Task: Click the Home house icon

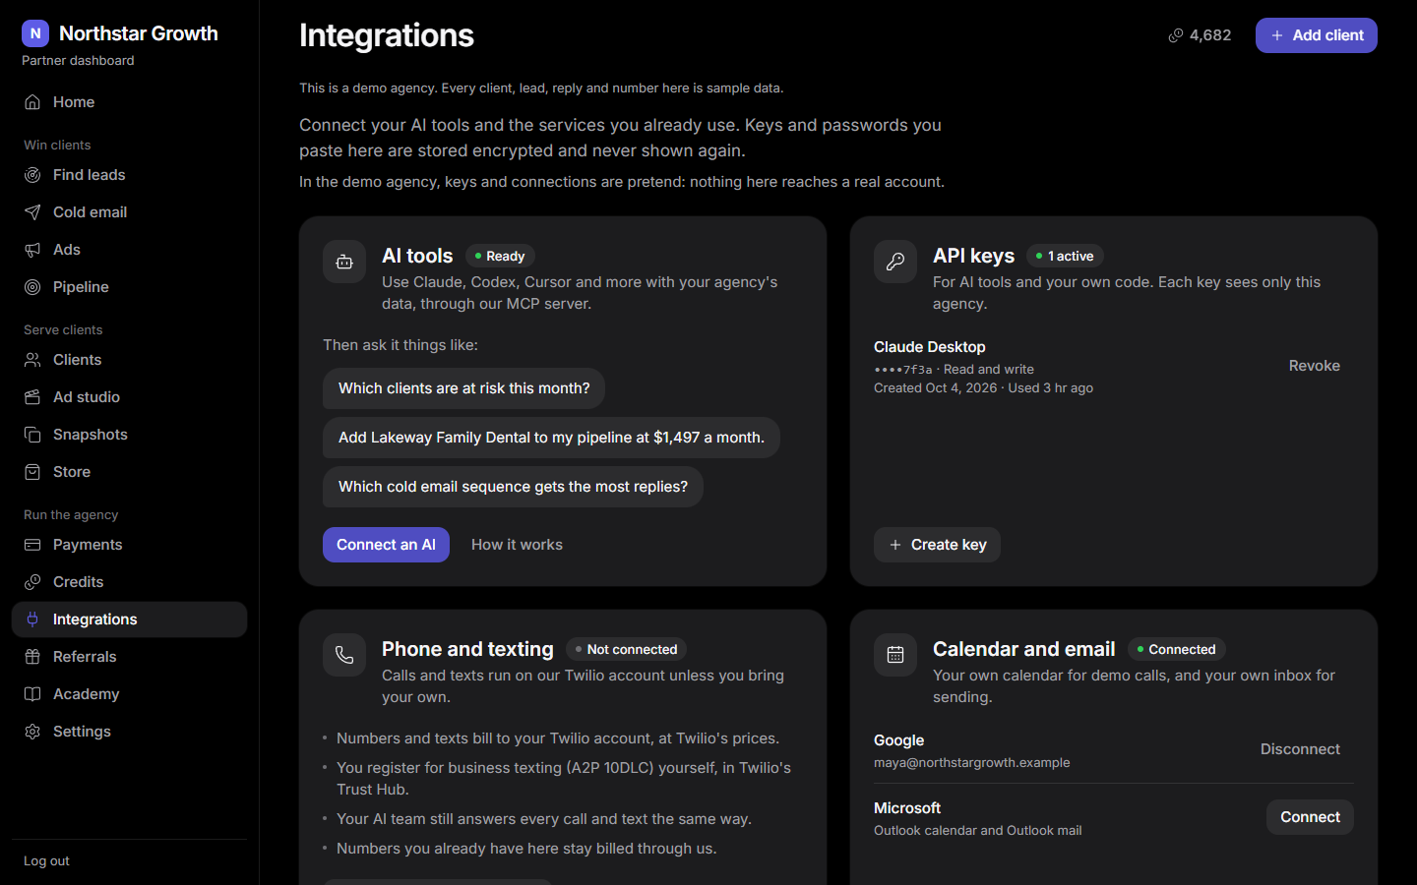Action: coord(32,102)
